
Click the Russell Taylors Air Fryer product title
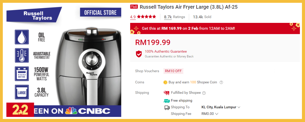pos(189,7)
